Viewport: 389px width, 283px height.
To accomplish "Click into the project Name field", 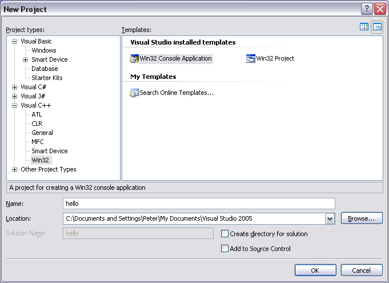I will [x=198, y=204].
